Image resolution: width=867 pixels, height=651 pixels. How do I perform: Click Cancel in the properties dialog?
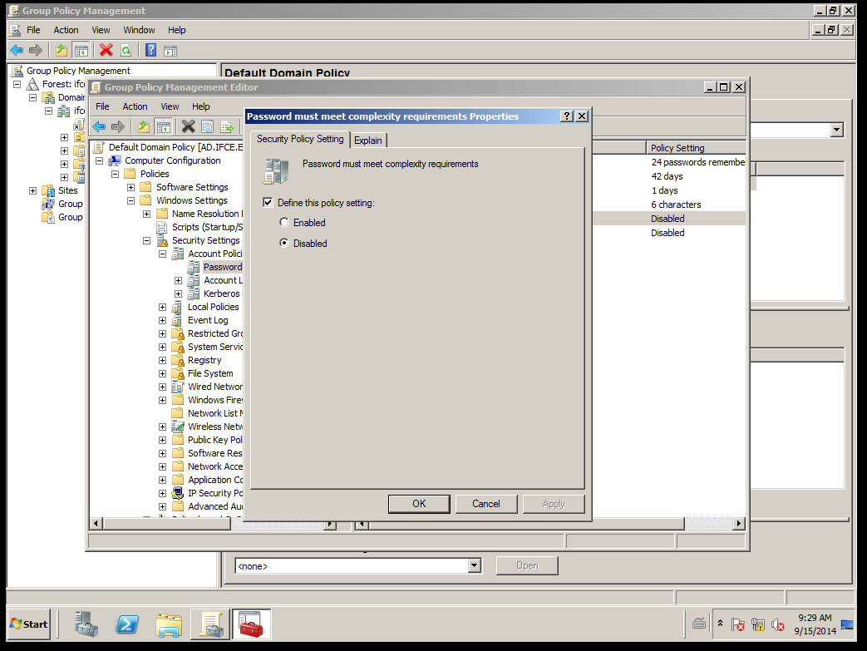tap(486, 504)
